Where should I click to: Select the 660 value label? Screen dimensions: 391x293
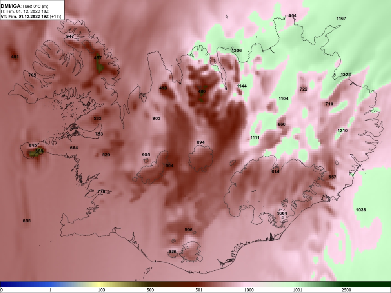click(282, 124)
